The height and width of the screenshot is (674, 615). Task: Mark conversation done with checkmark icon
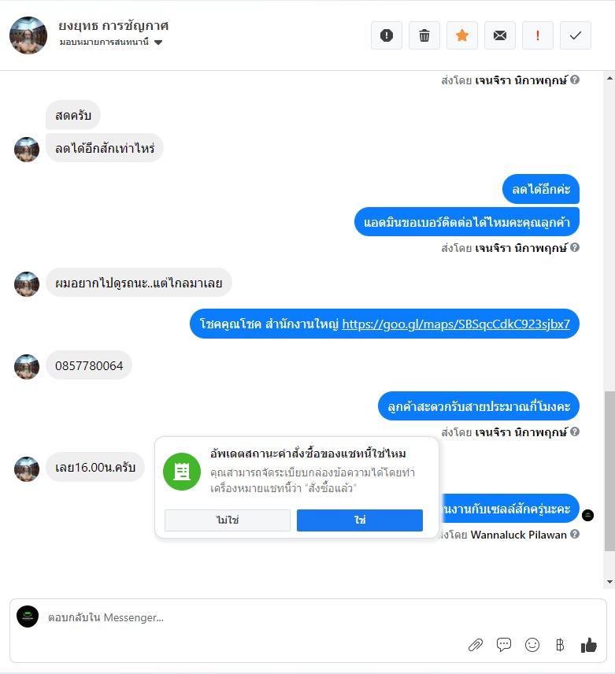pyautogui.click(x=576, y=35)
